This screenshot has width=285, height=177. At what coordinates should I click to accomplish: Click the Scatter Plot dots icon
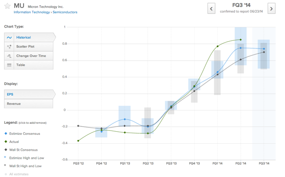coord(9,47)
